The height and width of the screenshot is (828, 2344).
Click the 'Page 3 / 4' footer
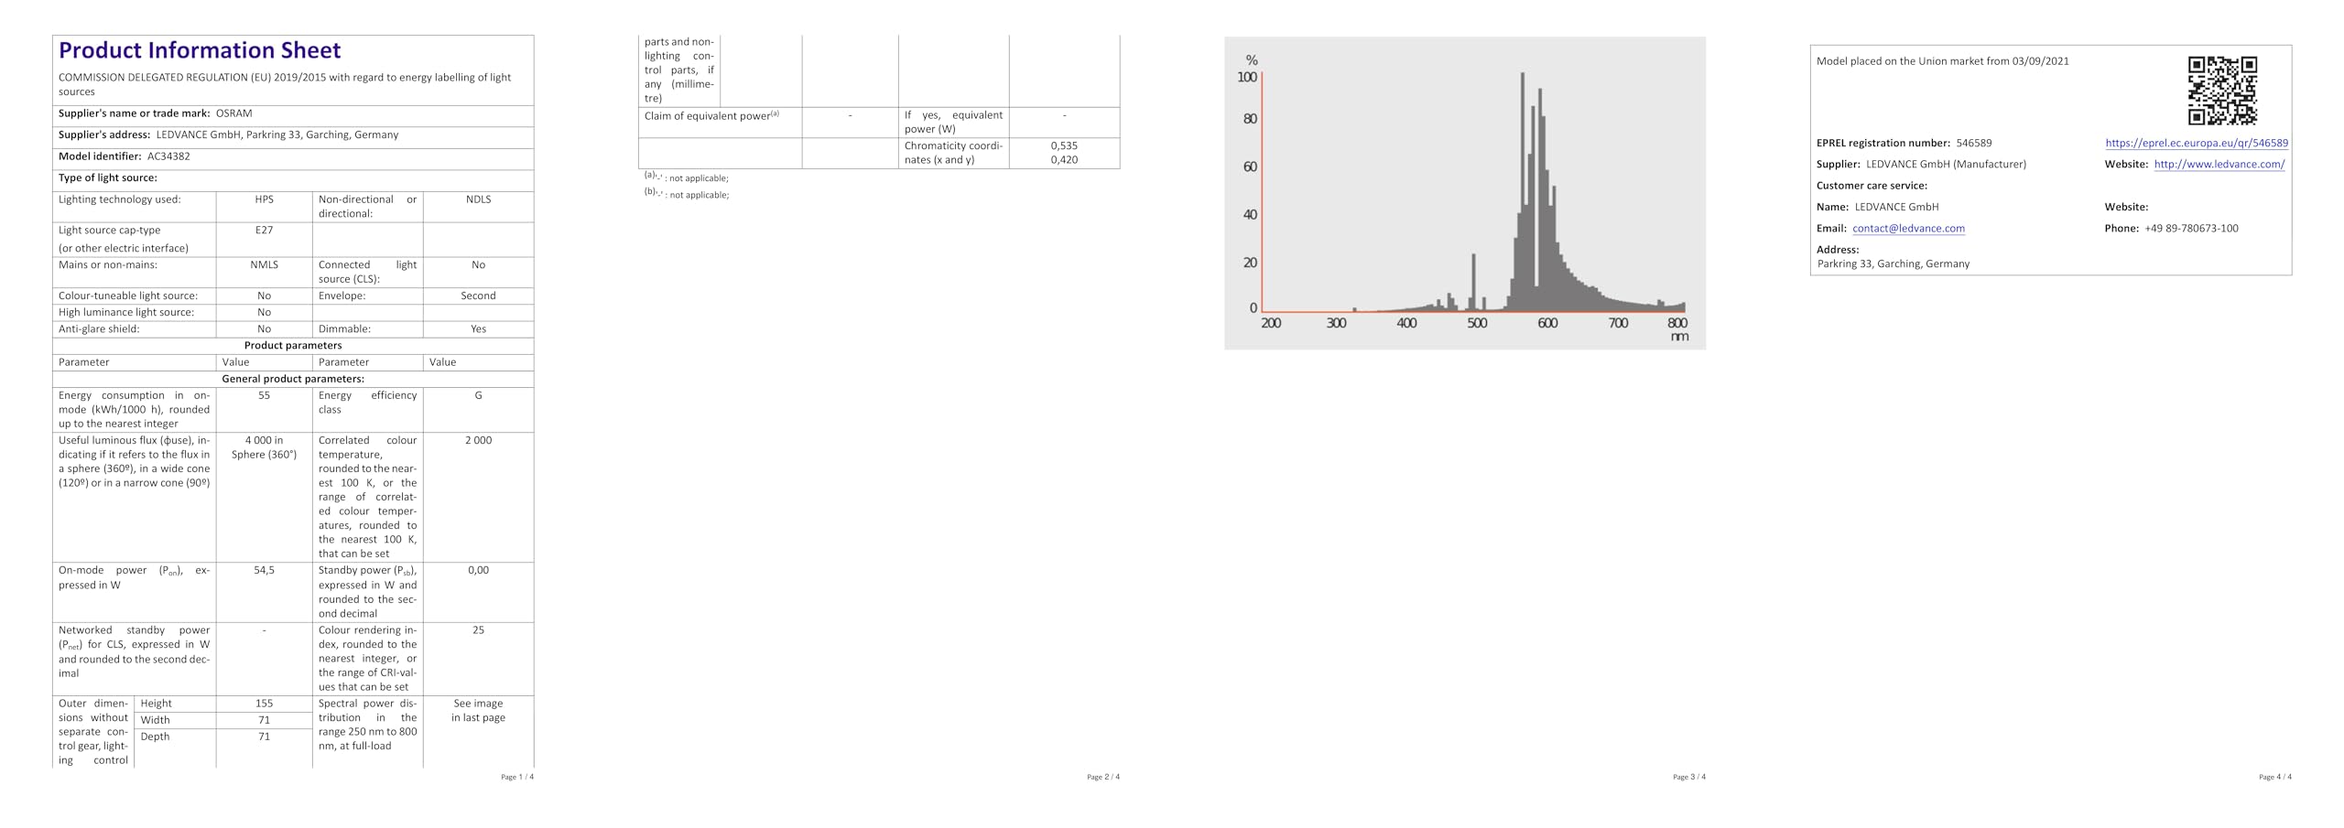click(x=1689, y=778)
